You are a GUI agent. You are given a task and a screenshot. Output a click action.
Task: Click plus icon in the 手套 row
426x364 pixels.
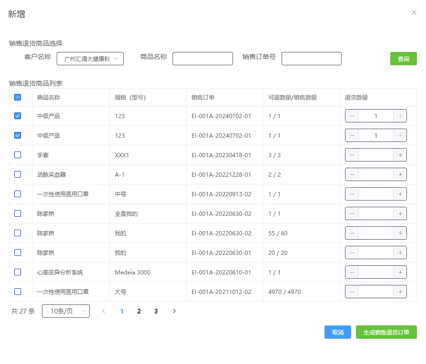400,155
